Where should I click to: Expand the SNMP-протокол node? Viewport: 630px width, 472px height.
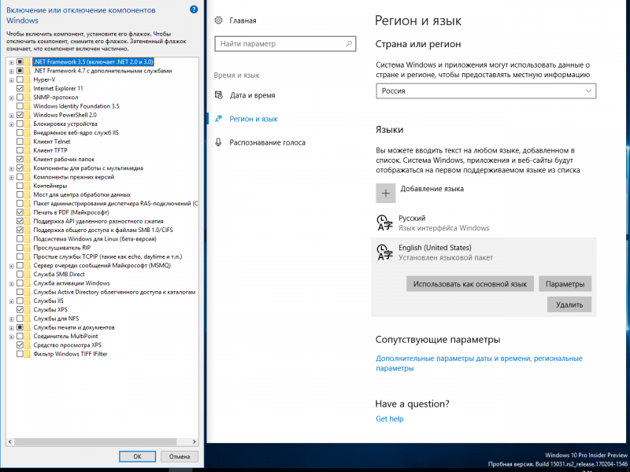pos(12,98)
